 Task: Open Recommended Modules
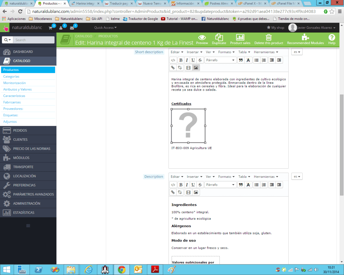click(x=306, y=39)
